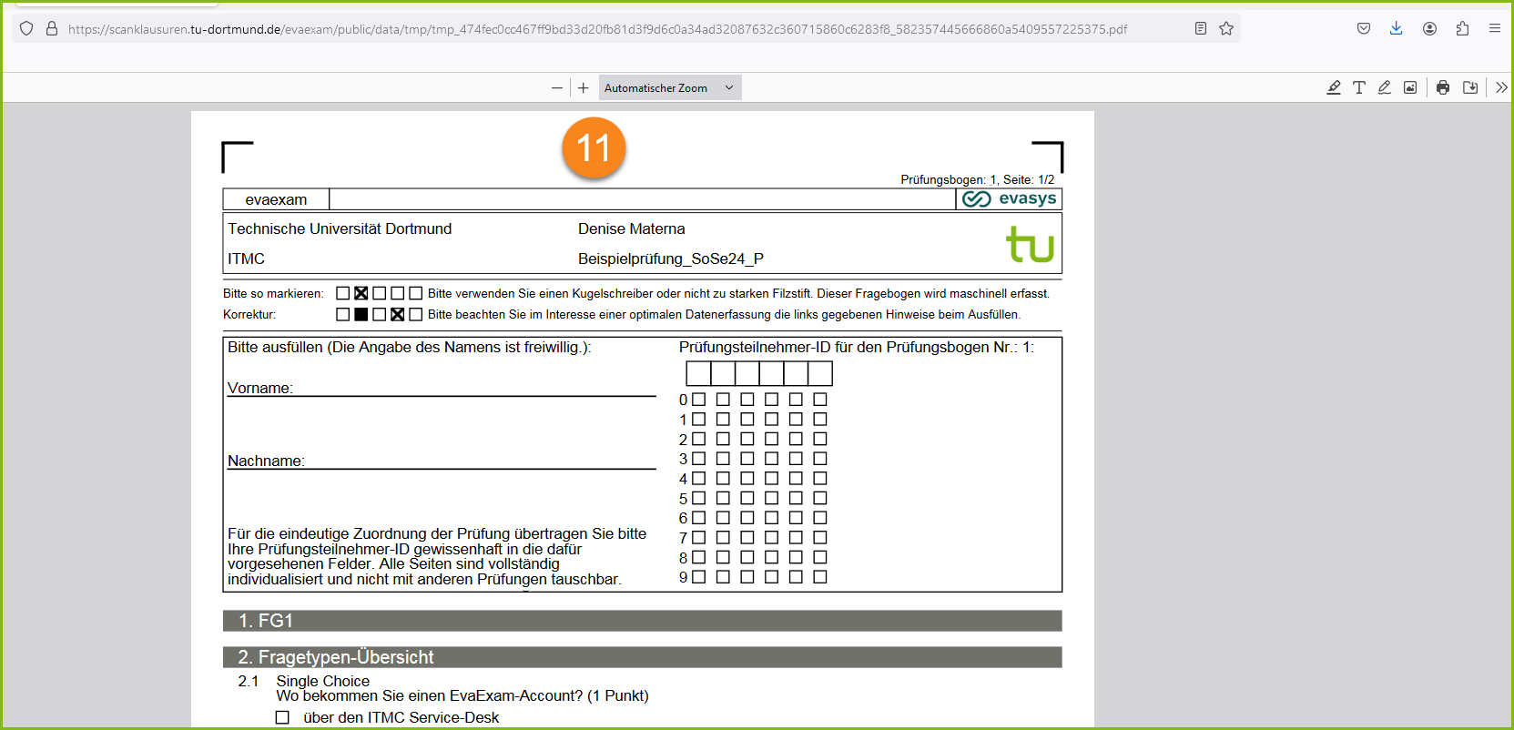
Task: Toggle reader view in the address bar
Action: coord(1201,28)
